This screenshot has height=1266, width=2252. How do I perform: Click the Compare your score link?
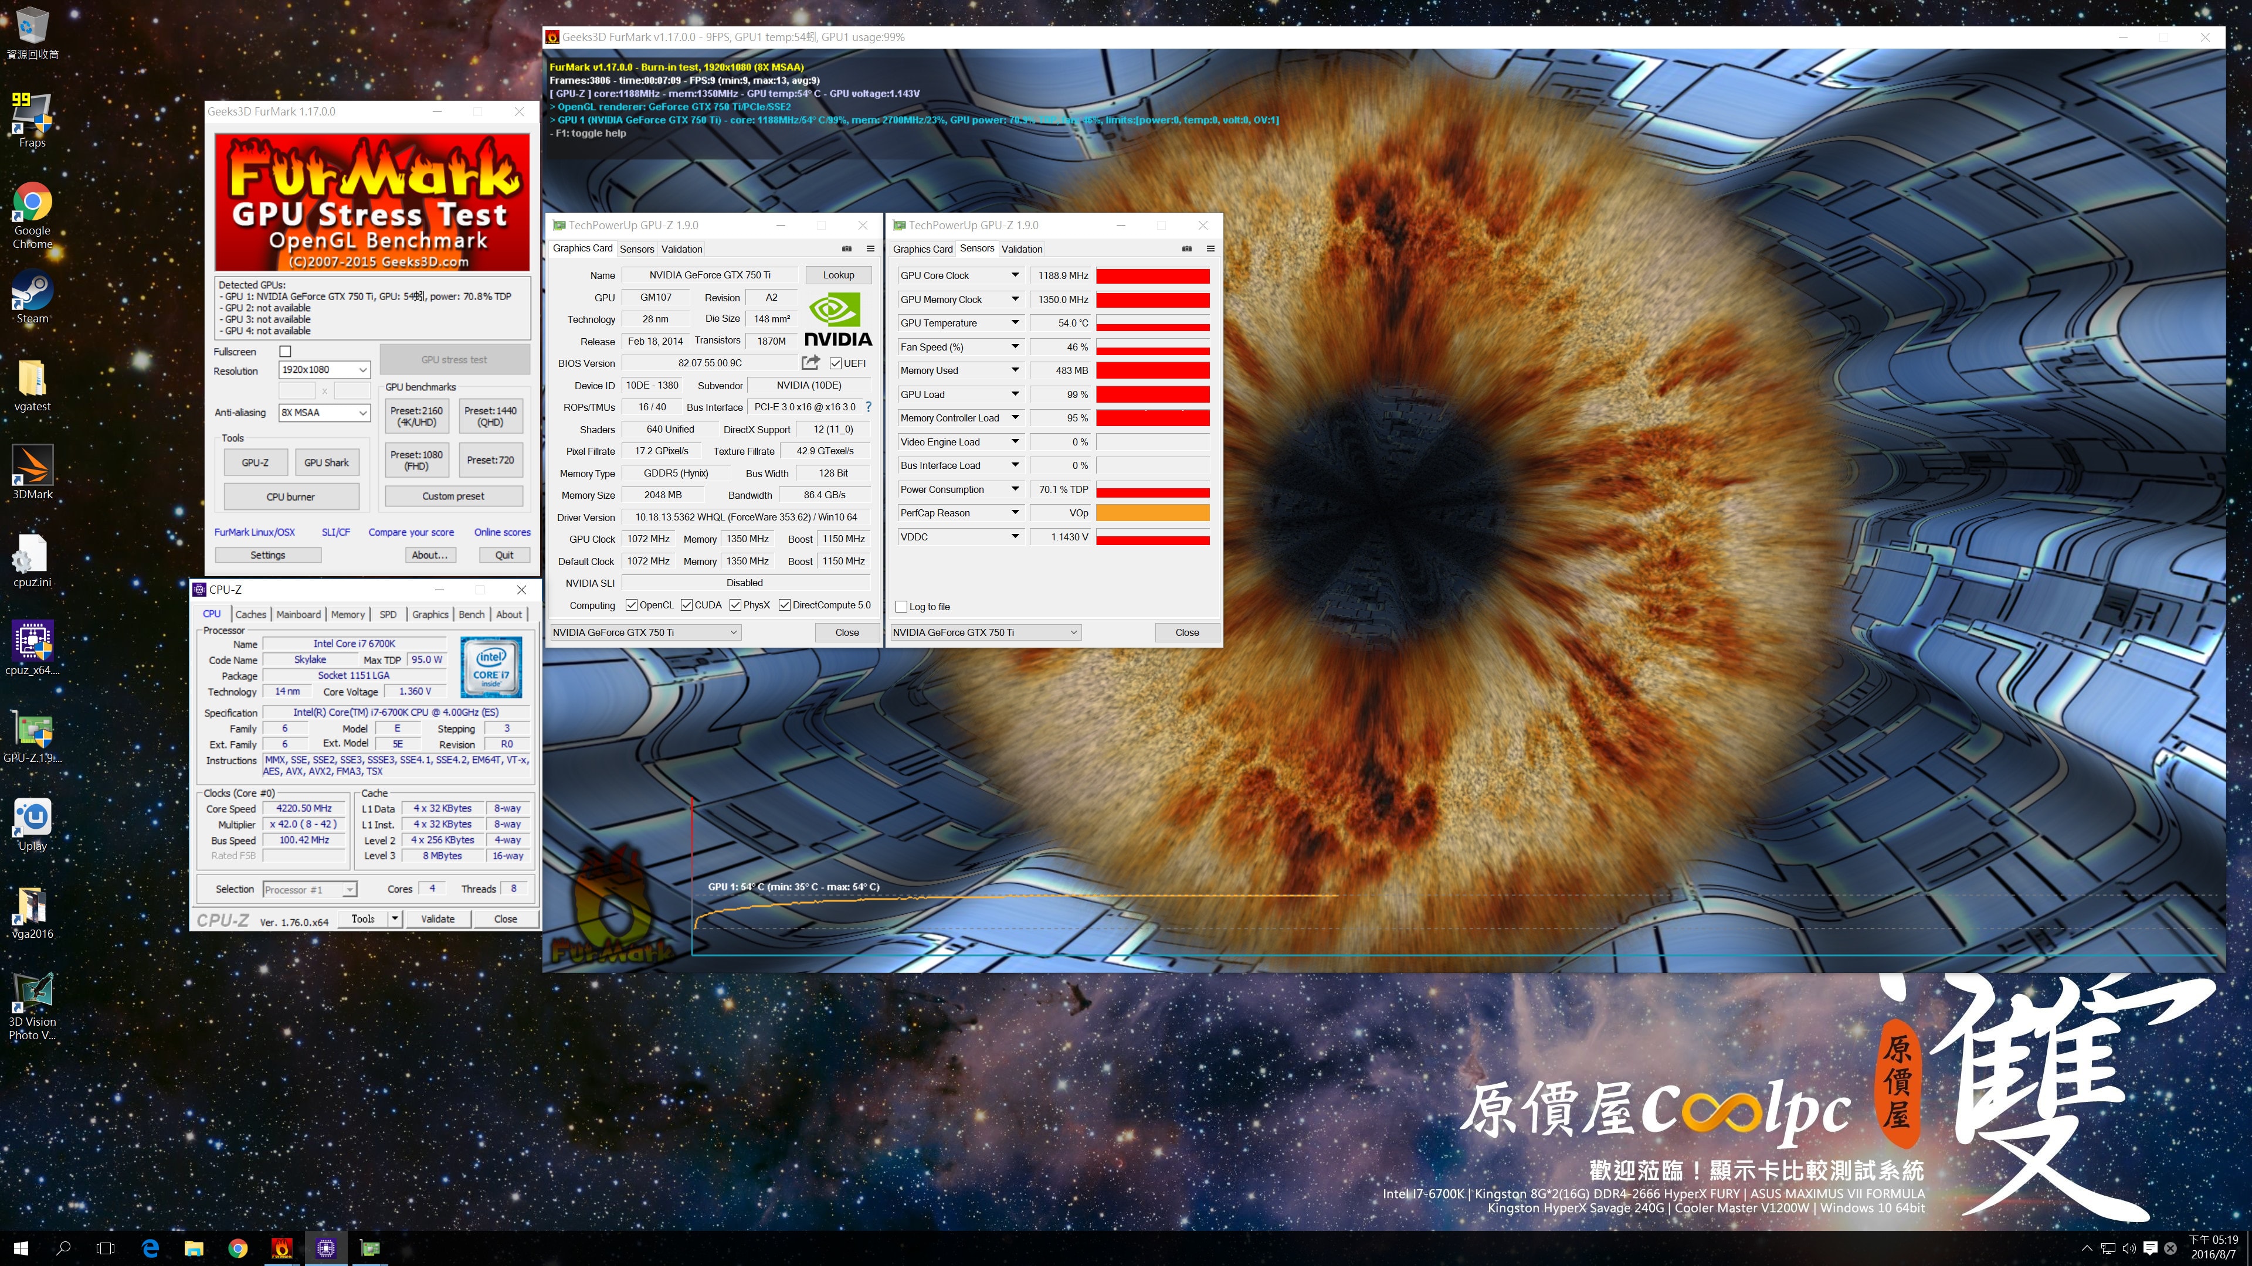tap(411, 532)
